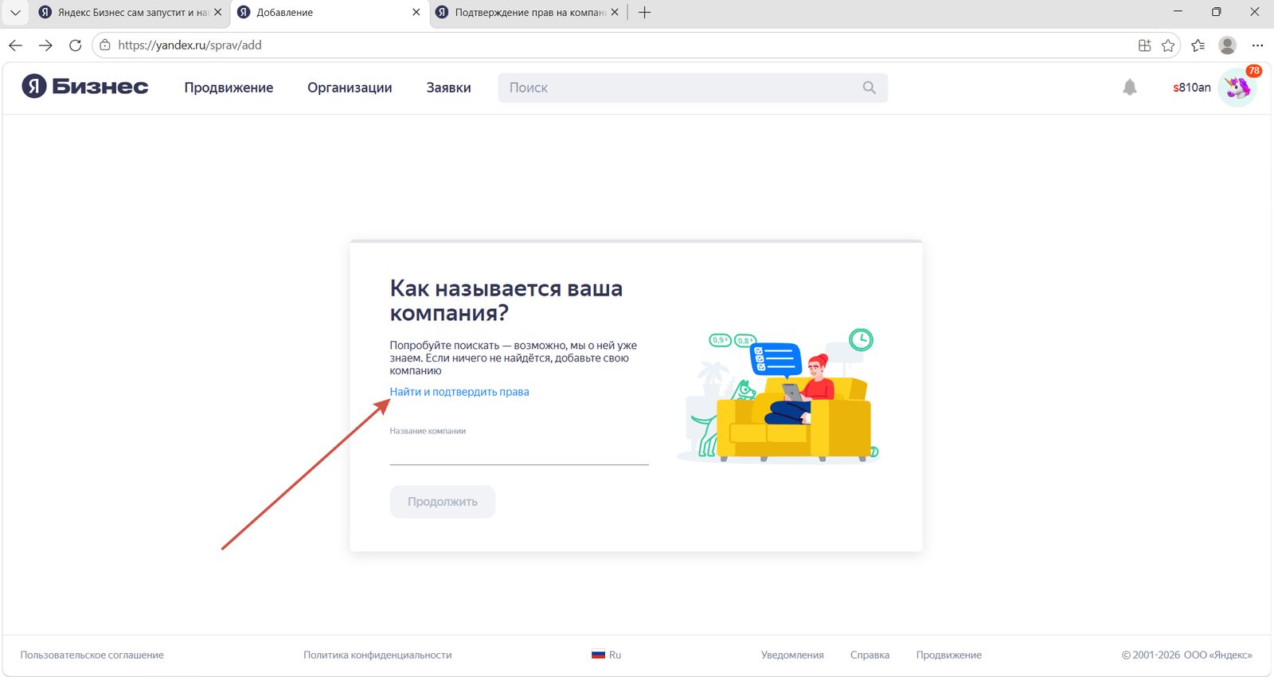This screenshot has width=1274, height=677.
Task: Focus the Название компании input field
Action: [x=519, y=452]
